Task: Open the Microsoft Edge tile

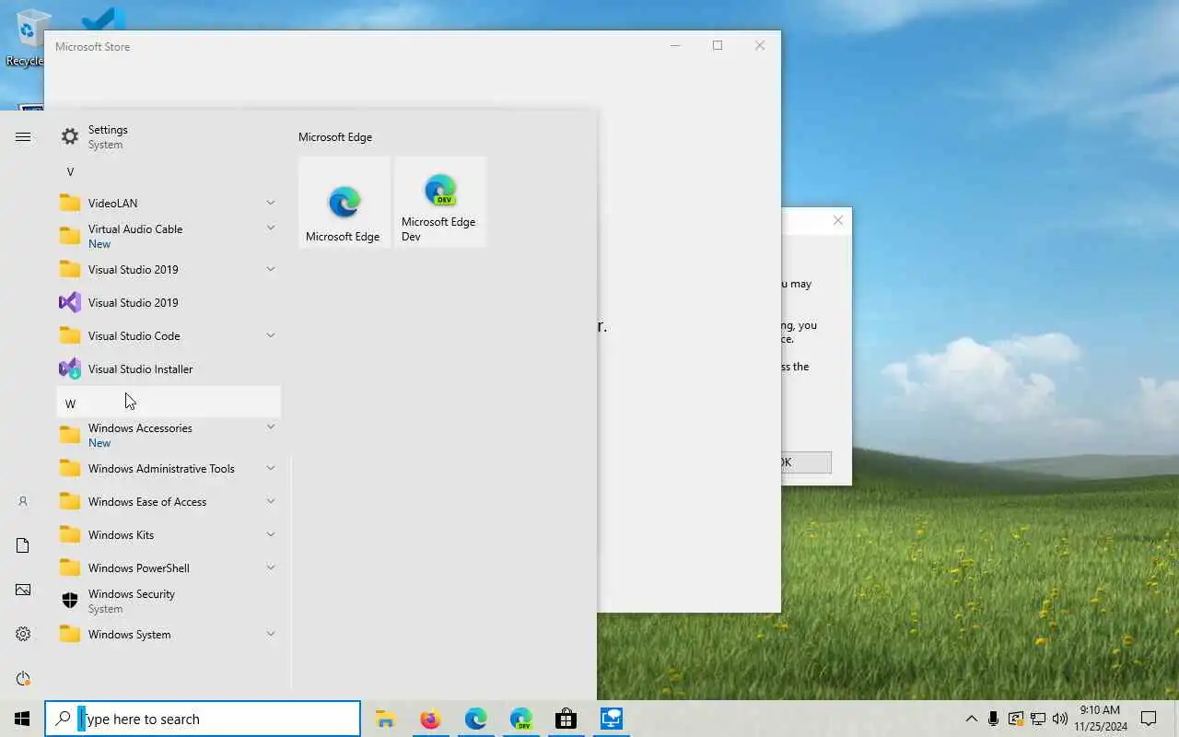Action: [x=344, y=202]
